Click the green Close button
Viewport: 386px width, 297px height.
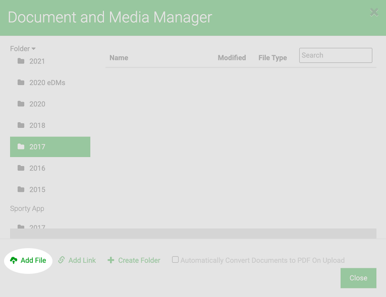(358, 278)
